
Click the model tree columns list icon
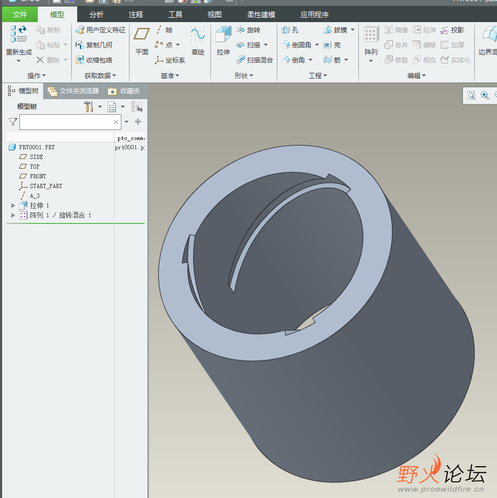pyautogui.click(x=112, y=107)
